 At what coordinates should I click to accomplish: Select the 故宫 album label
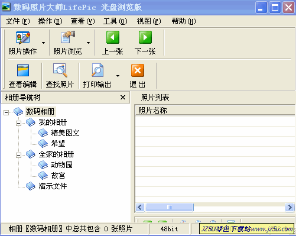(x=58, y=176)
